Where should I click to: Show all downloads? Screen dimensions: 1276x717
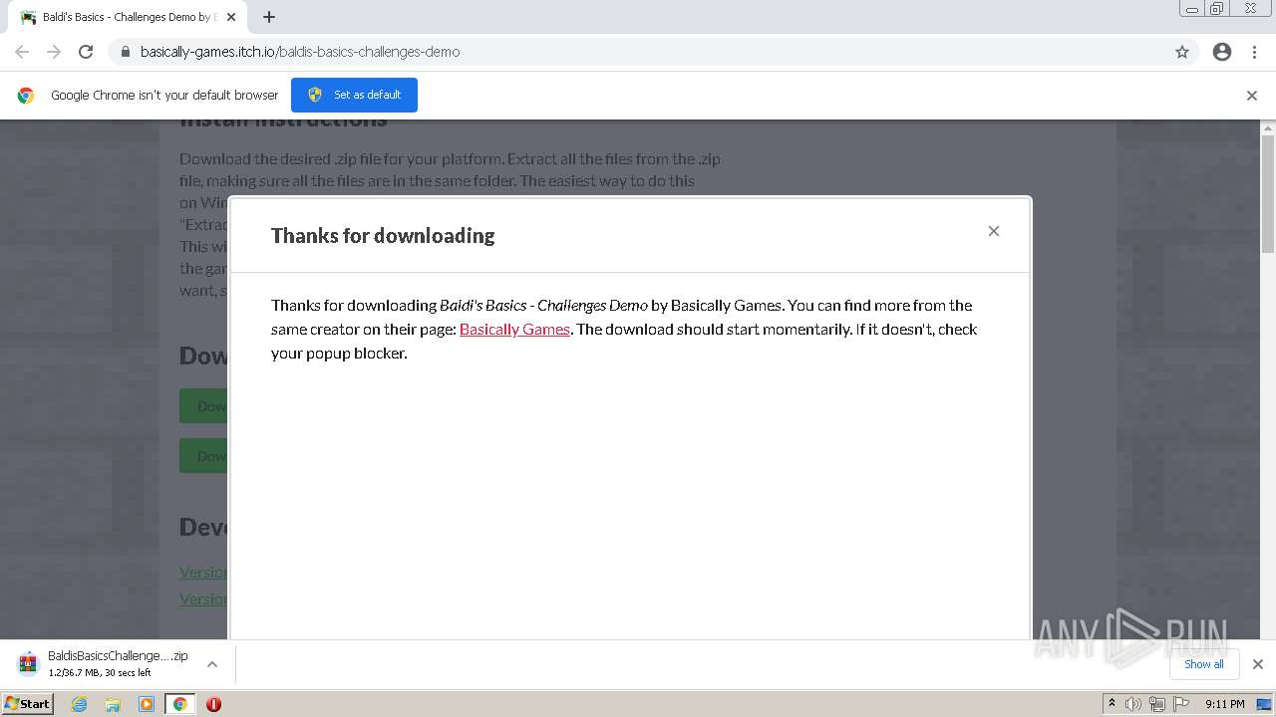[1204, 664]
